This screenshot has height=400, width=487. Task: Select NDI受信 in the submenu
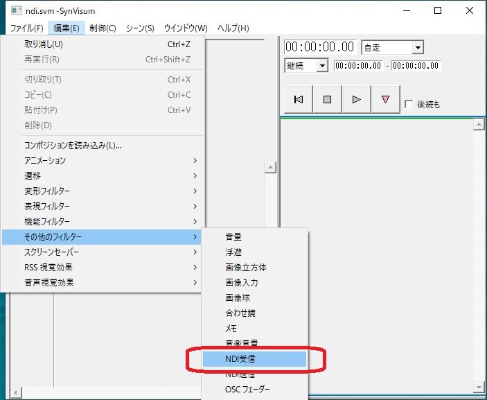coord(254,359)
